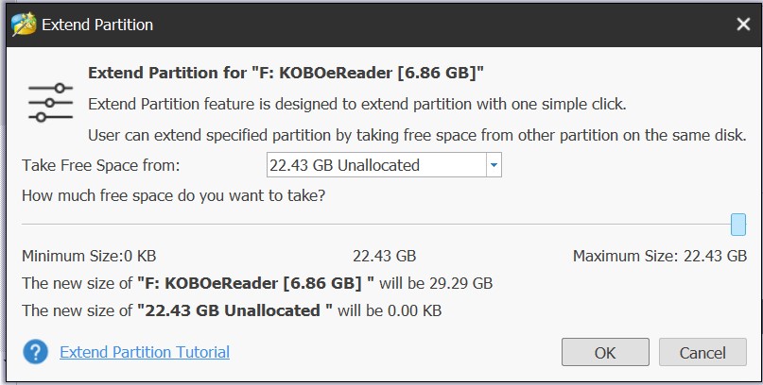Click the "Minimum Size:0 KB" label
The height and width of the screenshot is (385, 763).
pyautogui.click(x=89, y=256)
